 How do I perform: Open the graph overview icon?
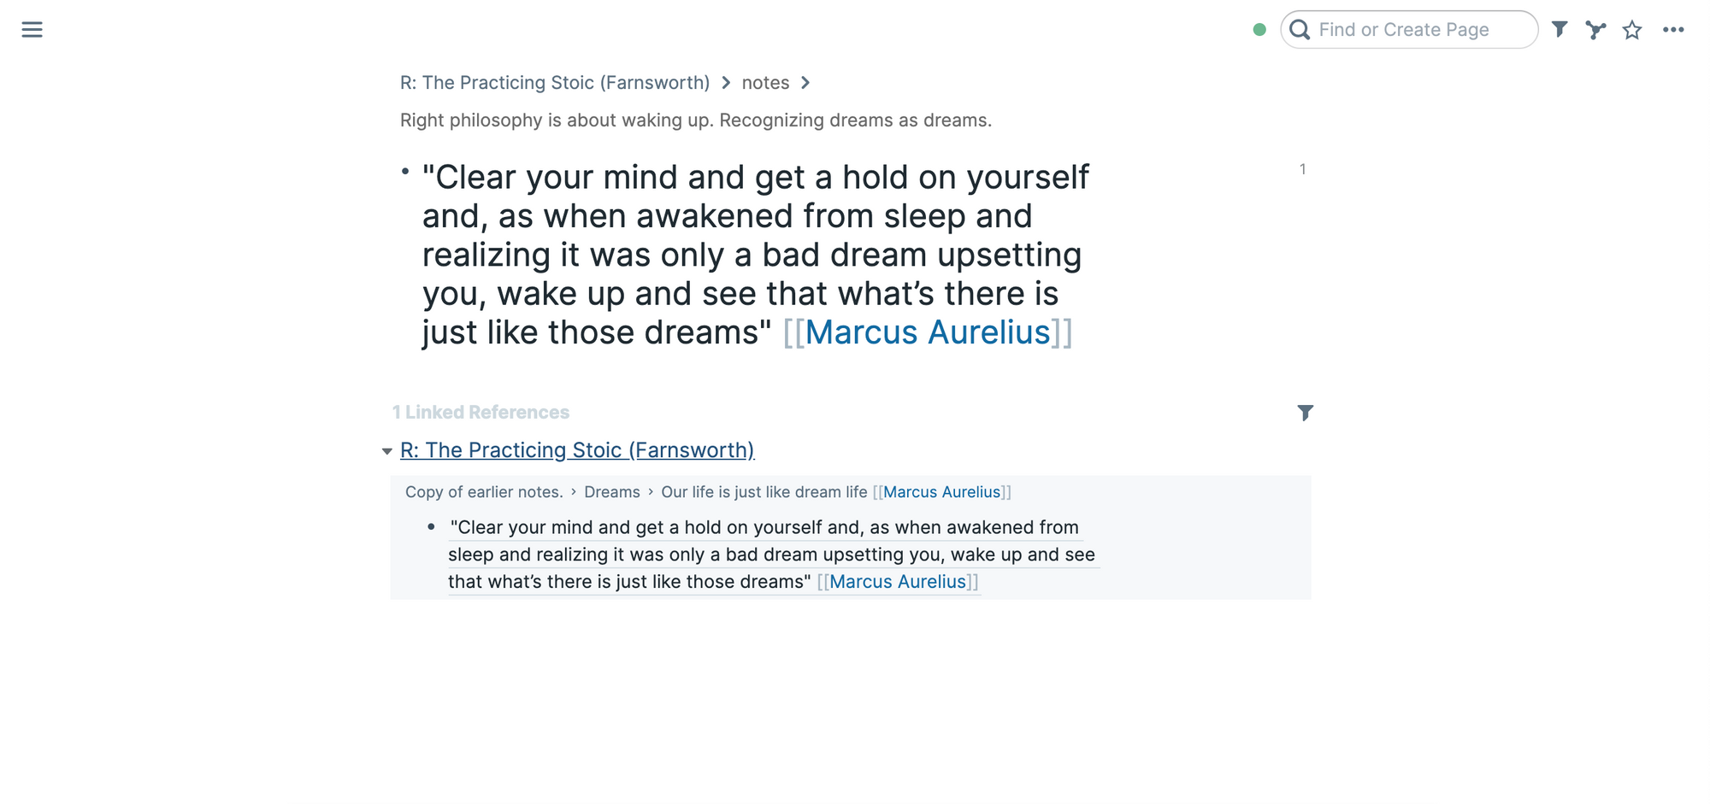[1595, 30]
